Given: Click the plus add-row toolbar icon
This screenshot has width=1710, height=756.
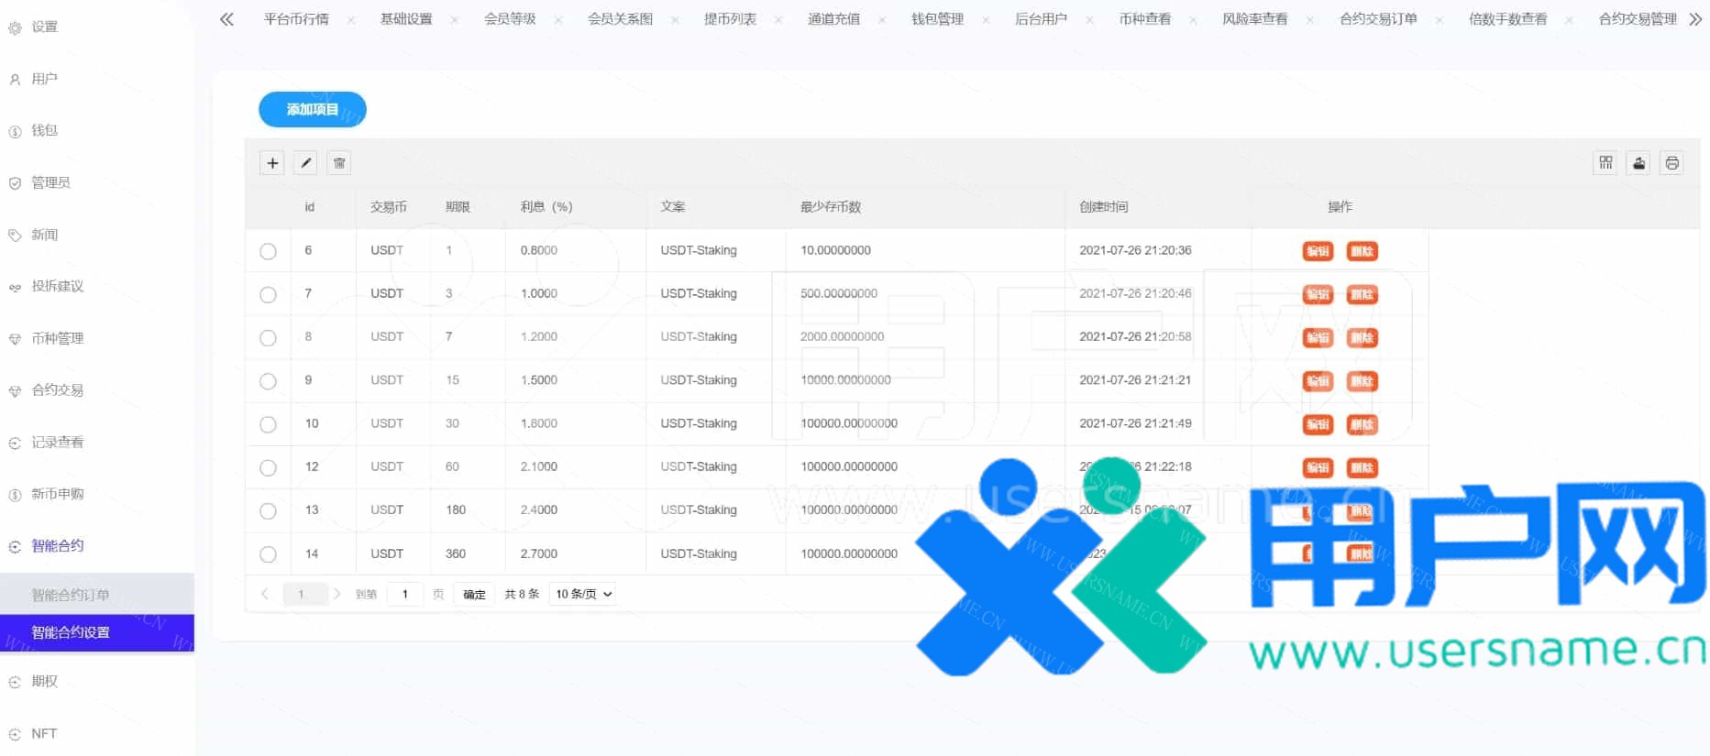Looking at the screenshot, I should [x=272, y=163].
